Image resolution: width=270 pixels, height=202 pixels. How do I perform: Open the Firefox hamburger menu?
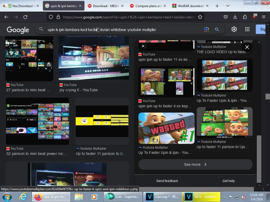264,17
